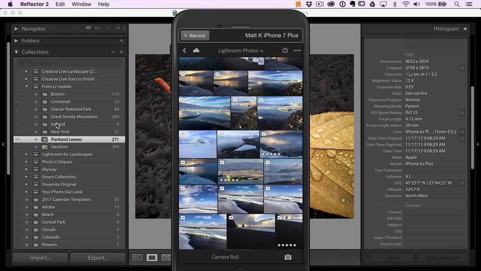Click the Export... button

coord(98,258)
